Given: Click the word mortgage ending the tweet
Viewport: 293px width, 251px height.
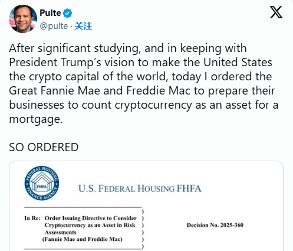Looking at the screenshot, I should point(36,119).
